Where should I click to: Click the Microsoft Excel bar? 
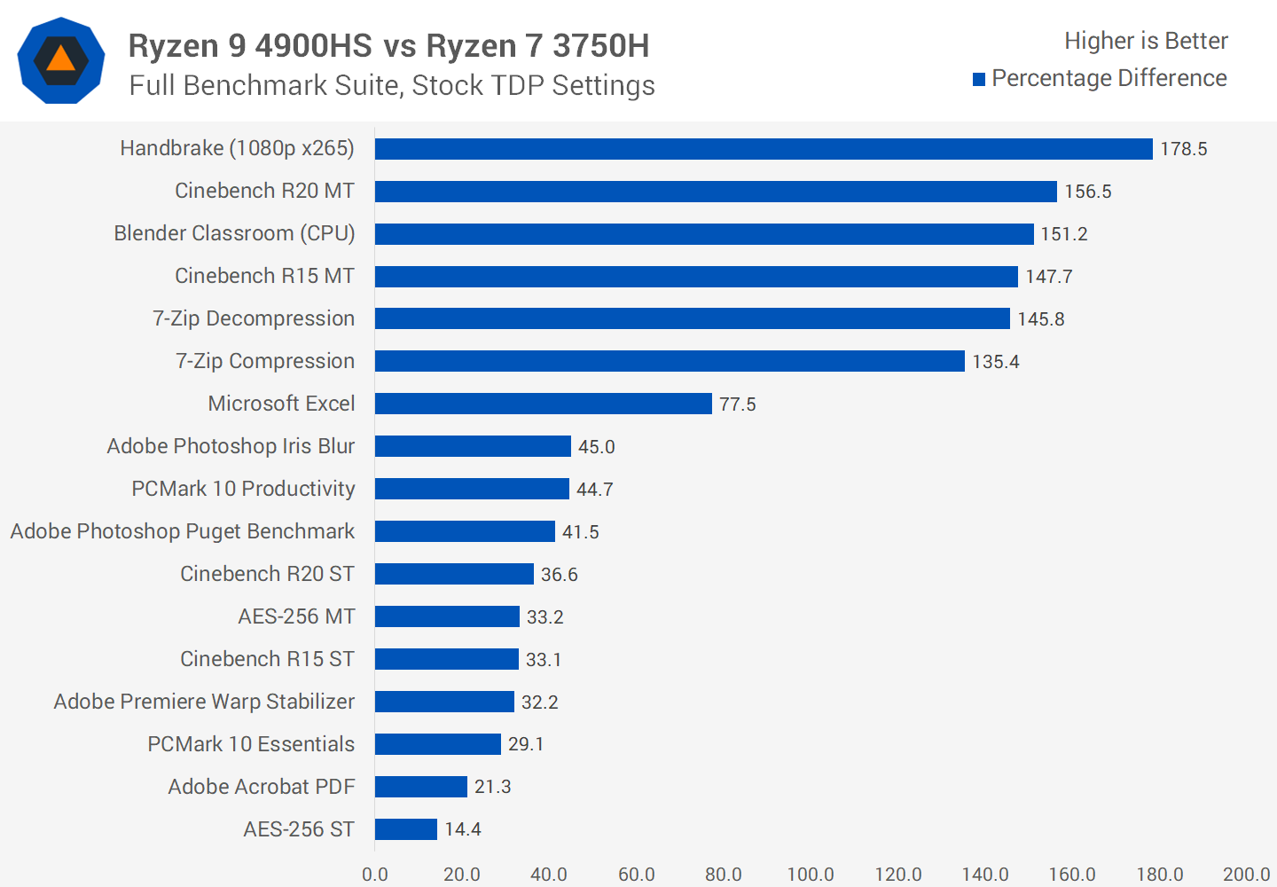[543, 404]
